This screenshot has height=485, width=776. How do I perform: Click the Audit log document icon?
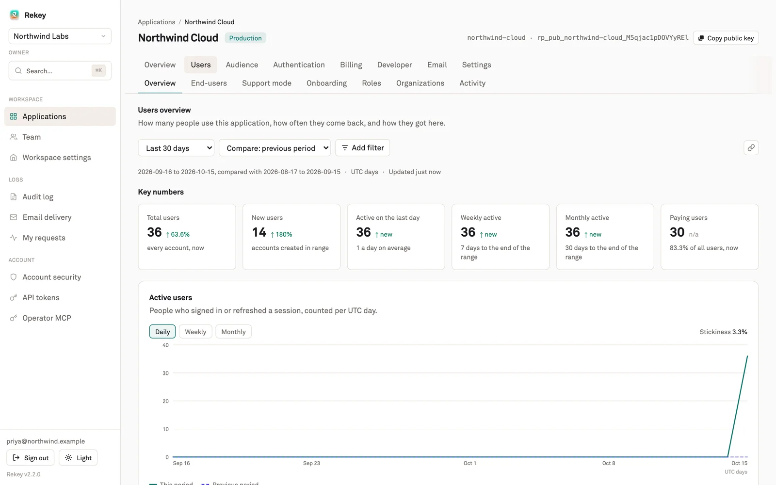(14, 197)
